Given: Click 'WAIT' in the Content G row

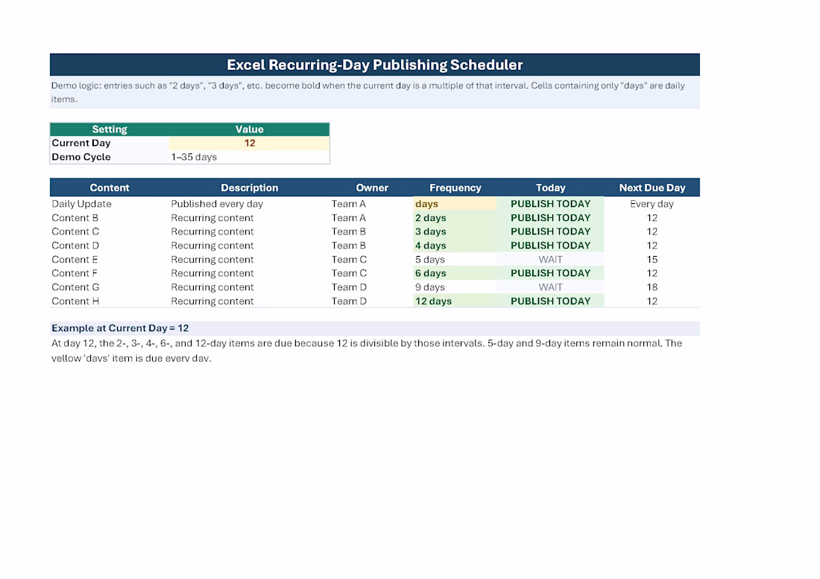Looking at the screenshot, I should 550,288.
